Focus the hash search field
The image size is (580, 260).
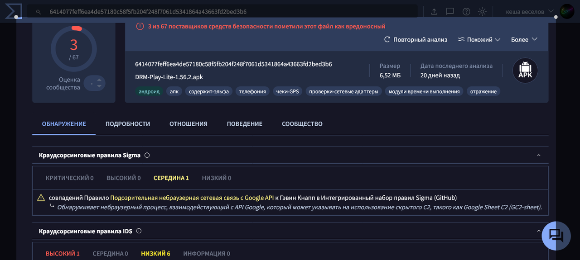point(222,11)
